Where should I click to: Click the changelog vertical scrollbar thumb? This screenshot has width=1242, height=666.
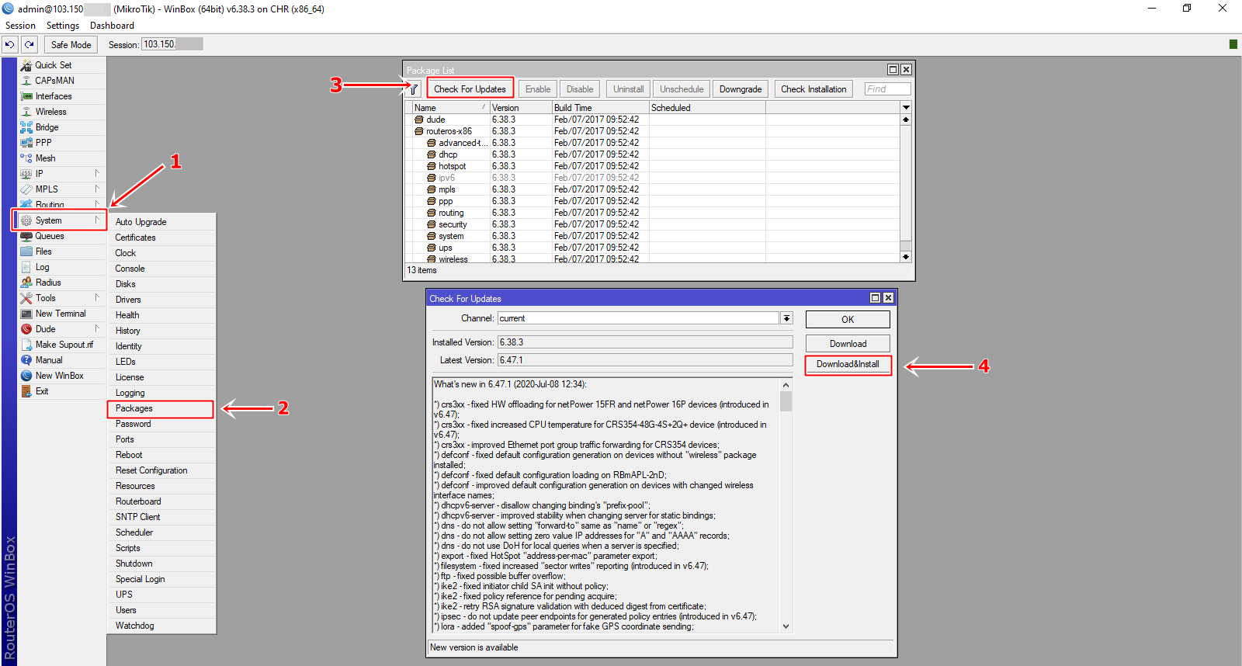pos(786,401)
